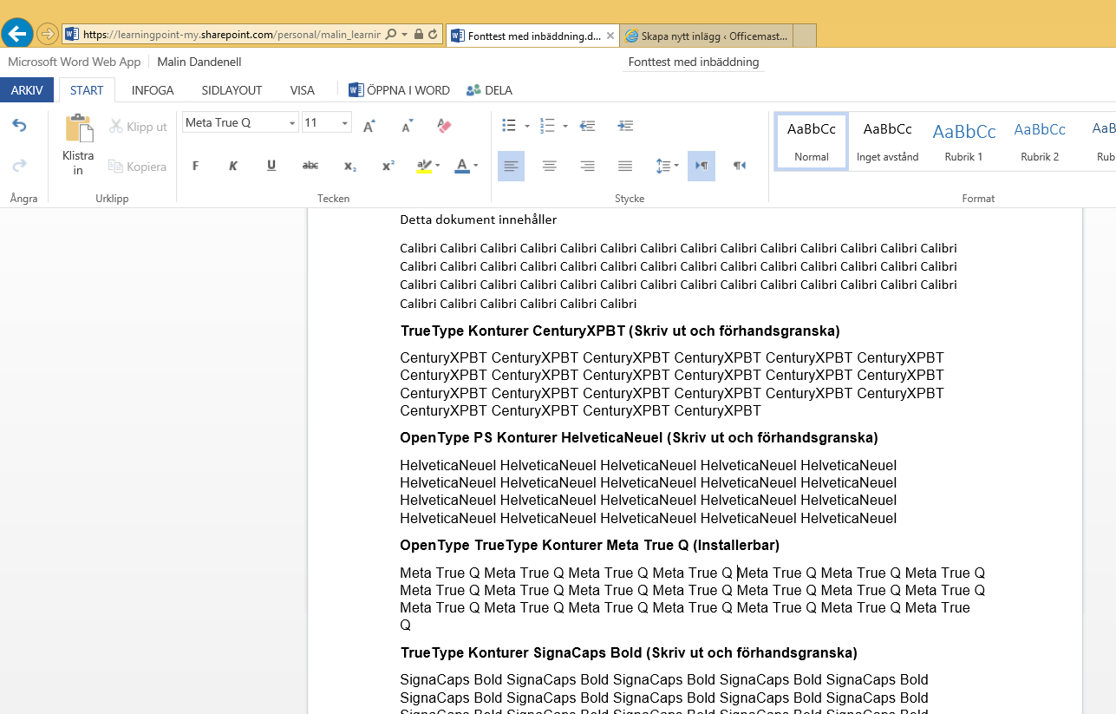
Task: Apply the Inget avstånd style
Action: [887, 141]
